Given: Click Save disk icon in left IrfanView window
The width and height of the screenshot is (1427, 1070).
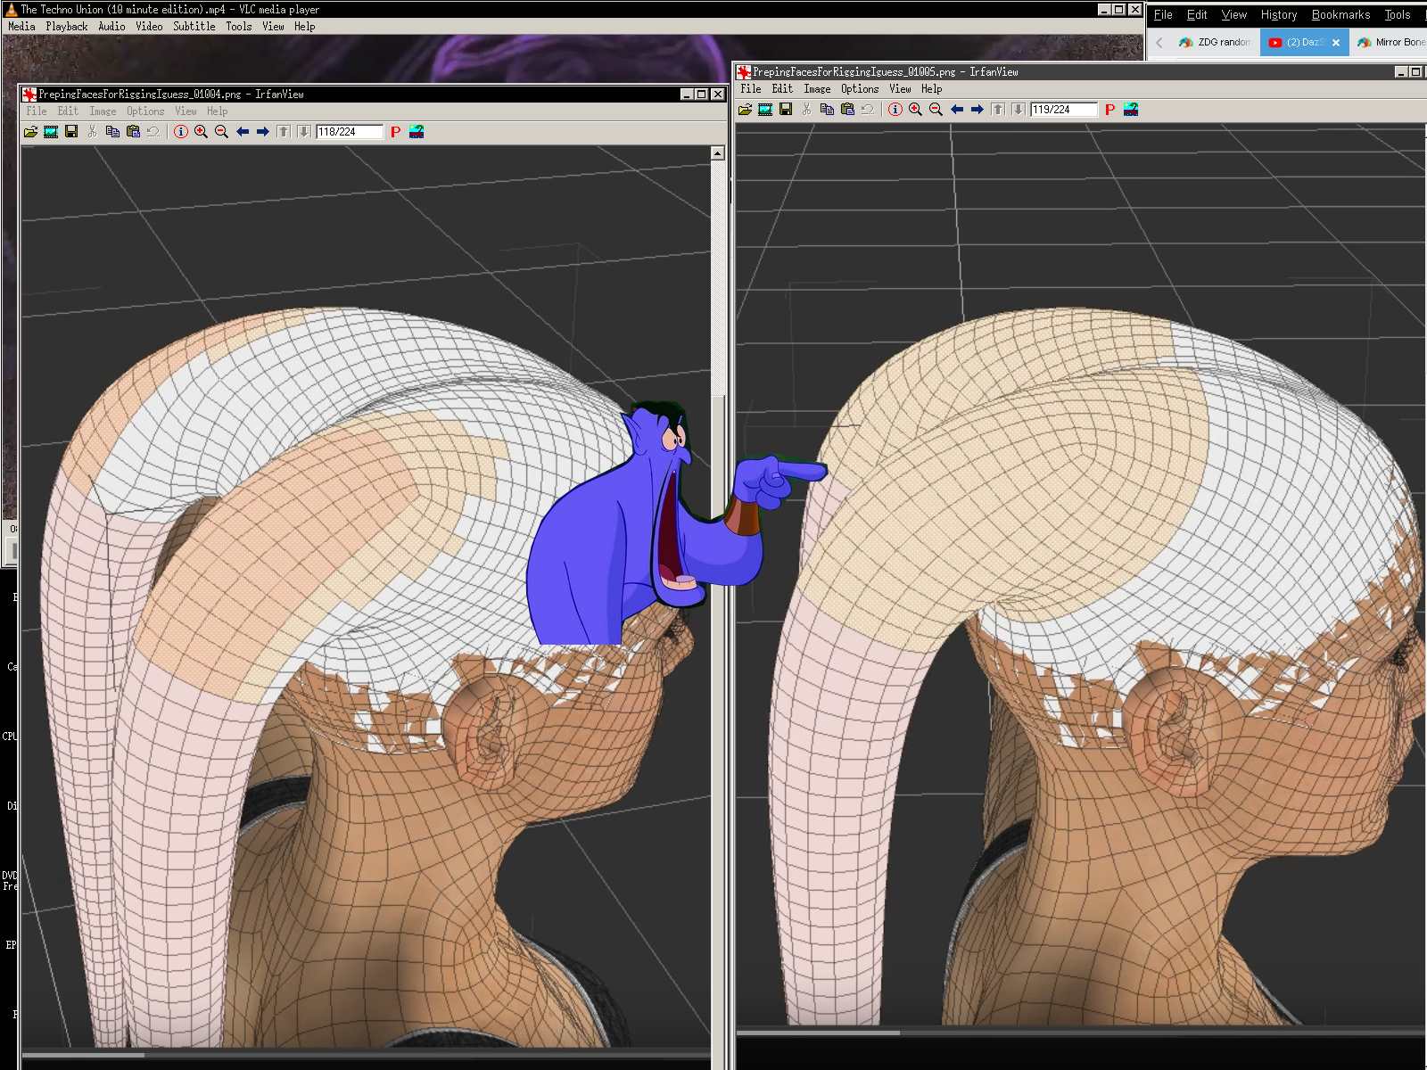Looking at the screenshot, I should coord(71,132).
